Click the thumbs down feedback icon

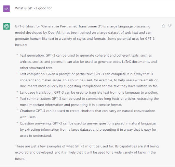pos(170,26)
